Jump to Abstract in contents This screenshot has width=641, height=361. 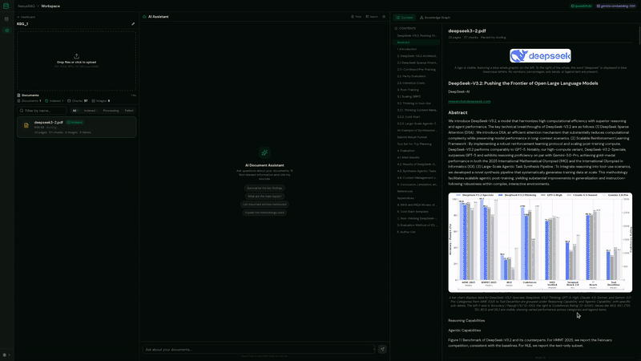417,43
